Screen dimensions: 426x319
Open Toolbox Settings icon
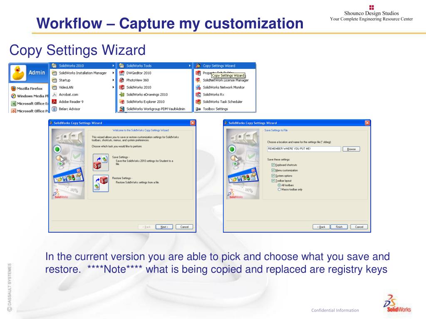[x=198, y=109]
